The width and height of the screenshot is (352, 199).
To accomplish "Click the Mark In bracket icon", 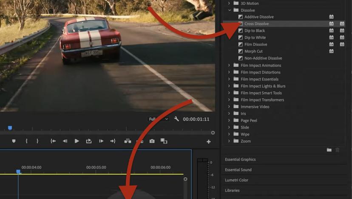I will tap(26, 141).
